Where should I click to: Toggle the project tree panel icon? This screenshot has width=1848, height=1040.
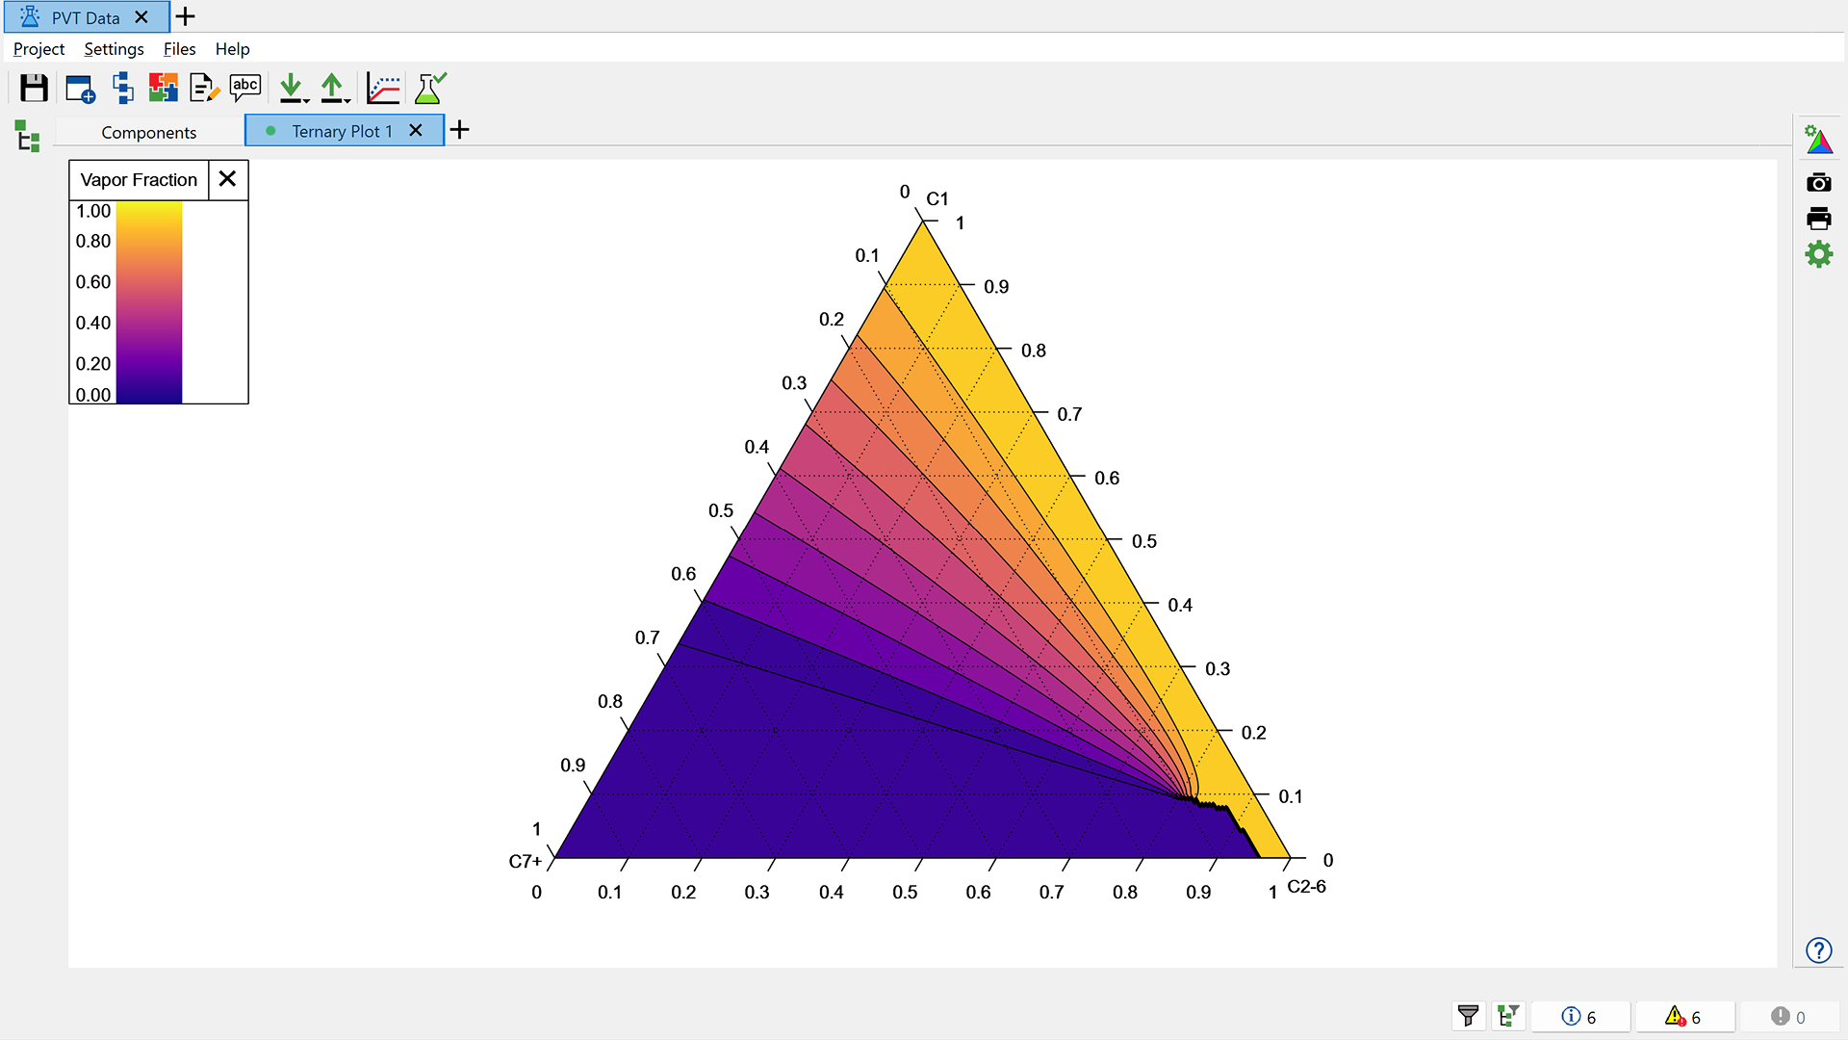[x=28, y=136]
